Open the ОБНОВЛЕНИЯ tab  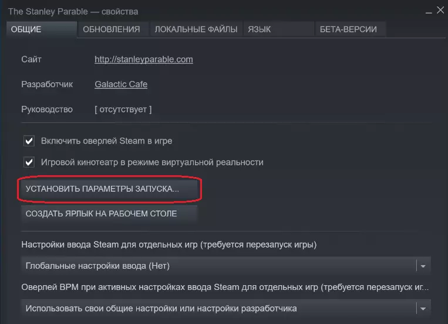coord(112,29)
